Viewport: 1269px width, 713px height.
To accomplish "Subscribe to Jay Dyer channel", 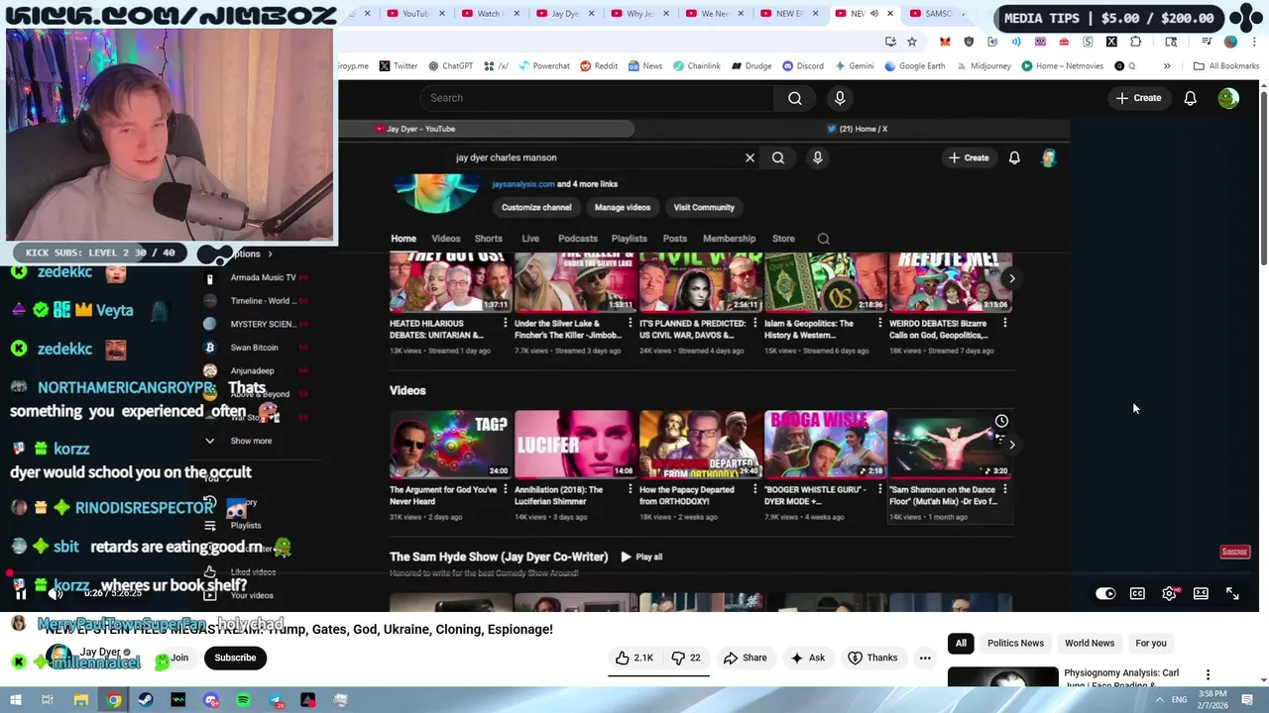I will point(235,658).
